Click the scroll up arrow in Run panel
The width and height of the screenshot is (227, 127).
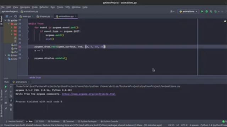tap(11, 87)
